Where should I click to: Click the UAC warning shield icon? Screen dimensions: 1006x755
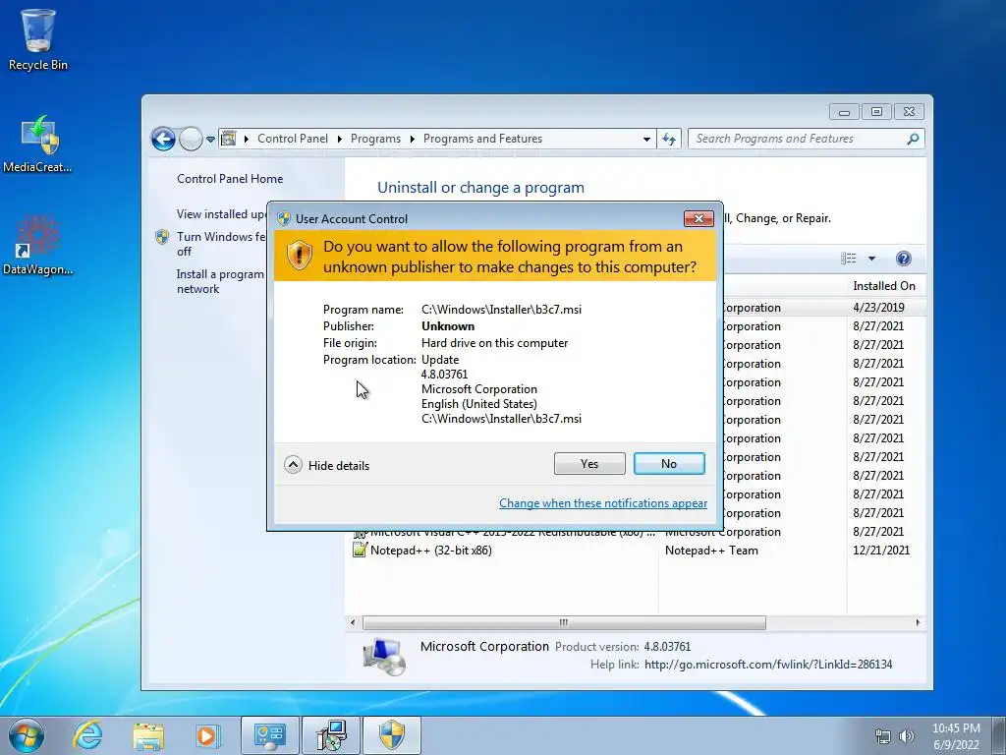click(x=299, y=256)
